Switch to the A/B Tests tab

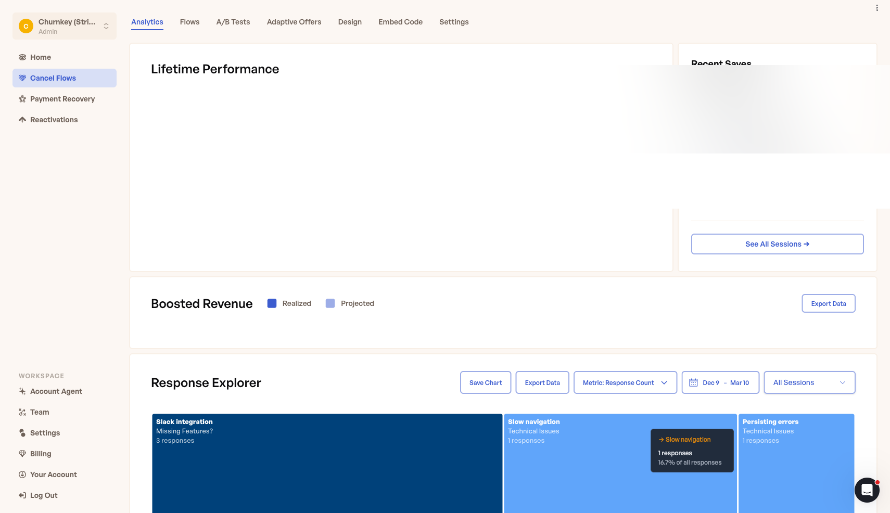tap(233, 22)
